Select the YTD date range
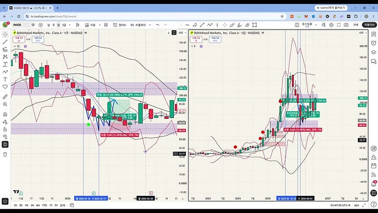378x213 pixels. point(45,205)
